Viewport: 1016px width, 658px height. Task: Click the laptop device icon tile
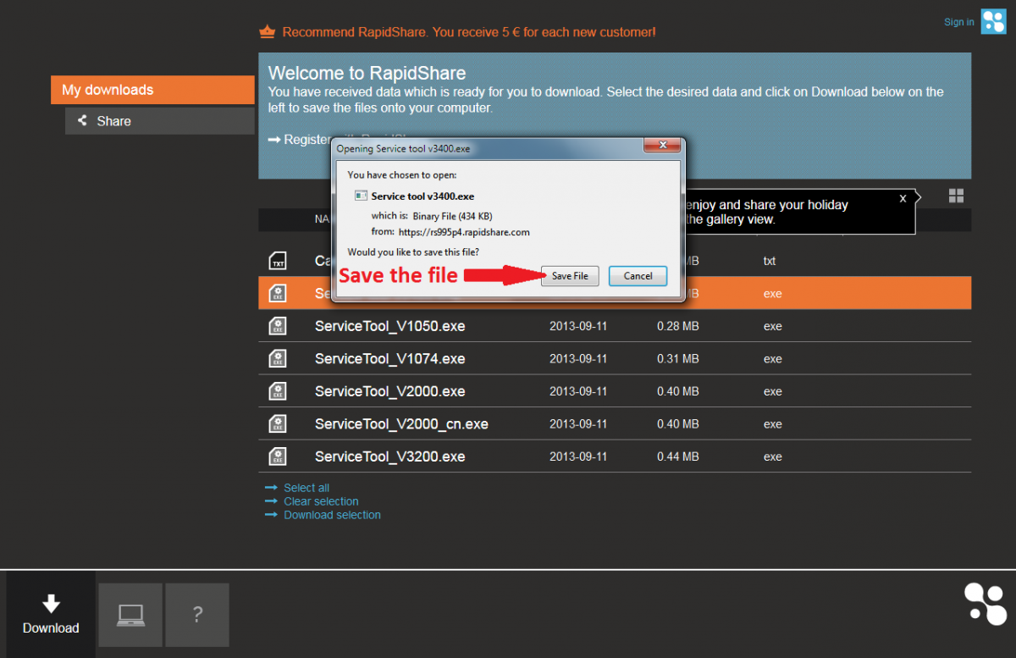point(130,615)
